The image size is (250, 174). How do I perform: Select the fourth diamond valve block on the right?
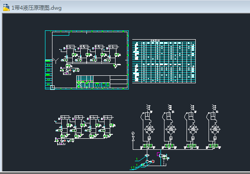pyautogui.click(x=215, y=129)
